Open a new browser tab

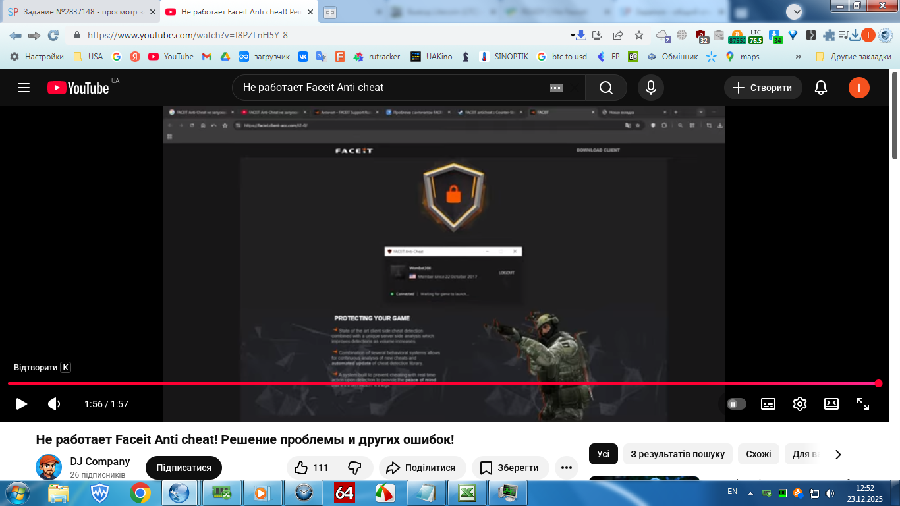(x=330, y=13)
